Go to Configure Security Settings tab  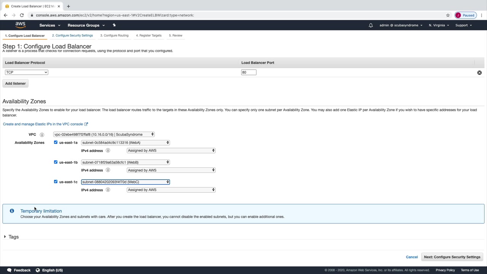point(72,35)
